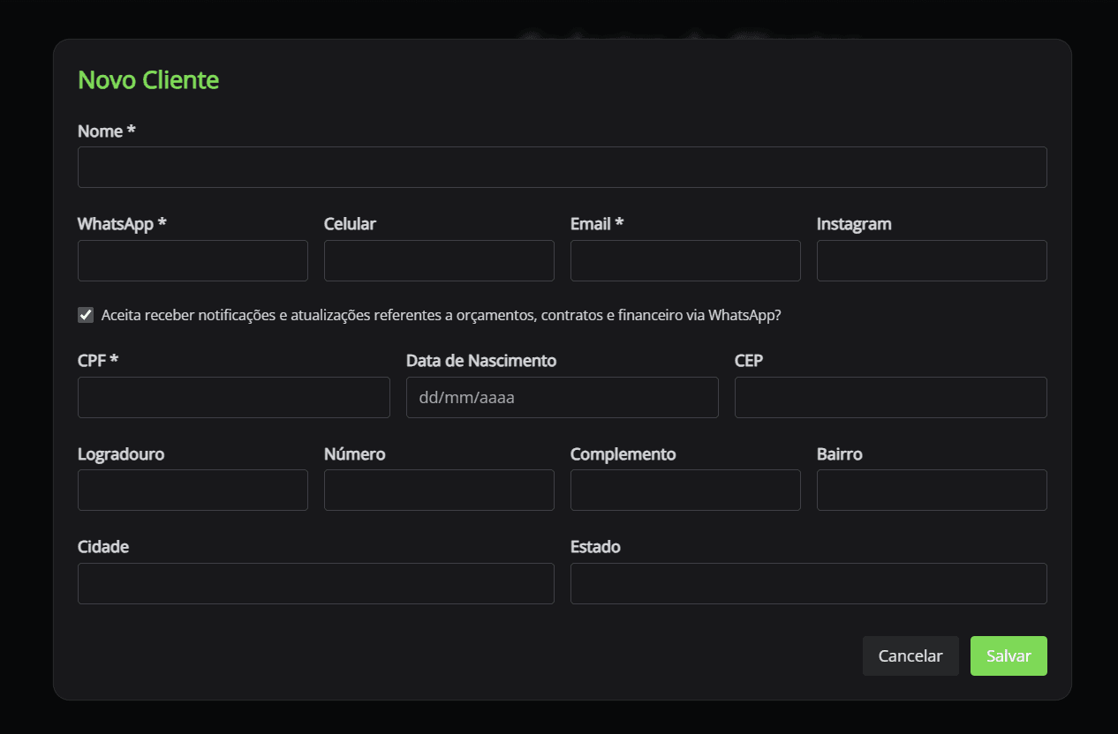This screenshot has width=1118, height=734.
Task: Click the Cidade input field
Action: [x=316, y=584]
